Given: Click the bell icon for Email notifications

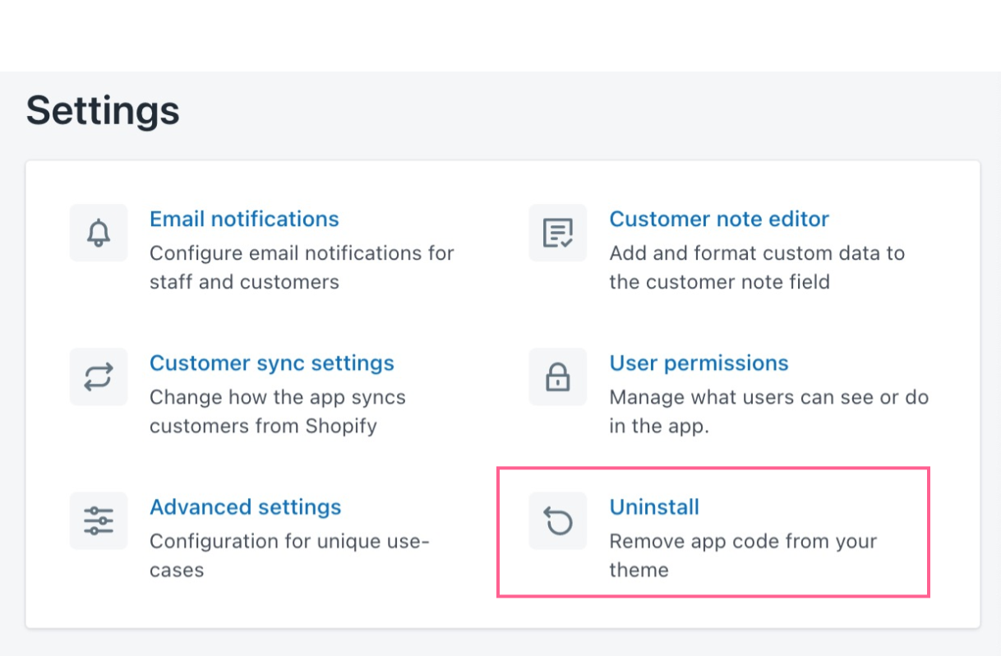Looking at the screenshot, I should (99, 233).
